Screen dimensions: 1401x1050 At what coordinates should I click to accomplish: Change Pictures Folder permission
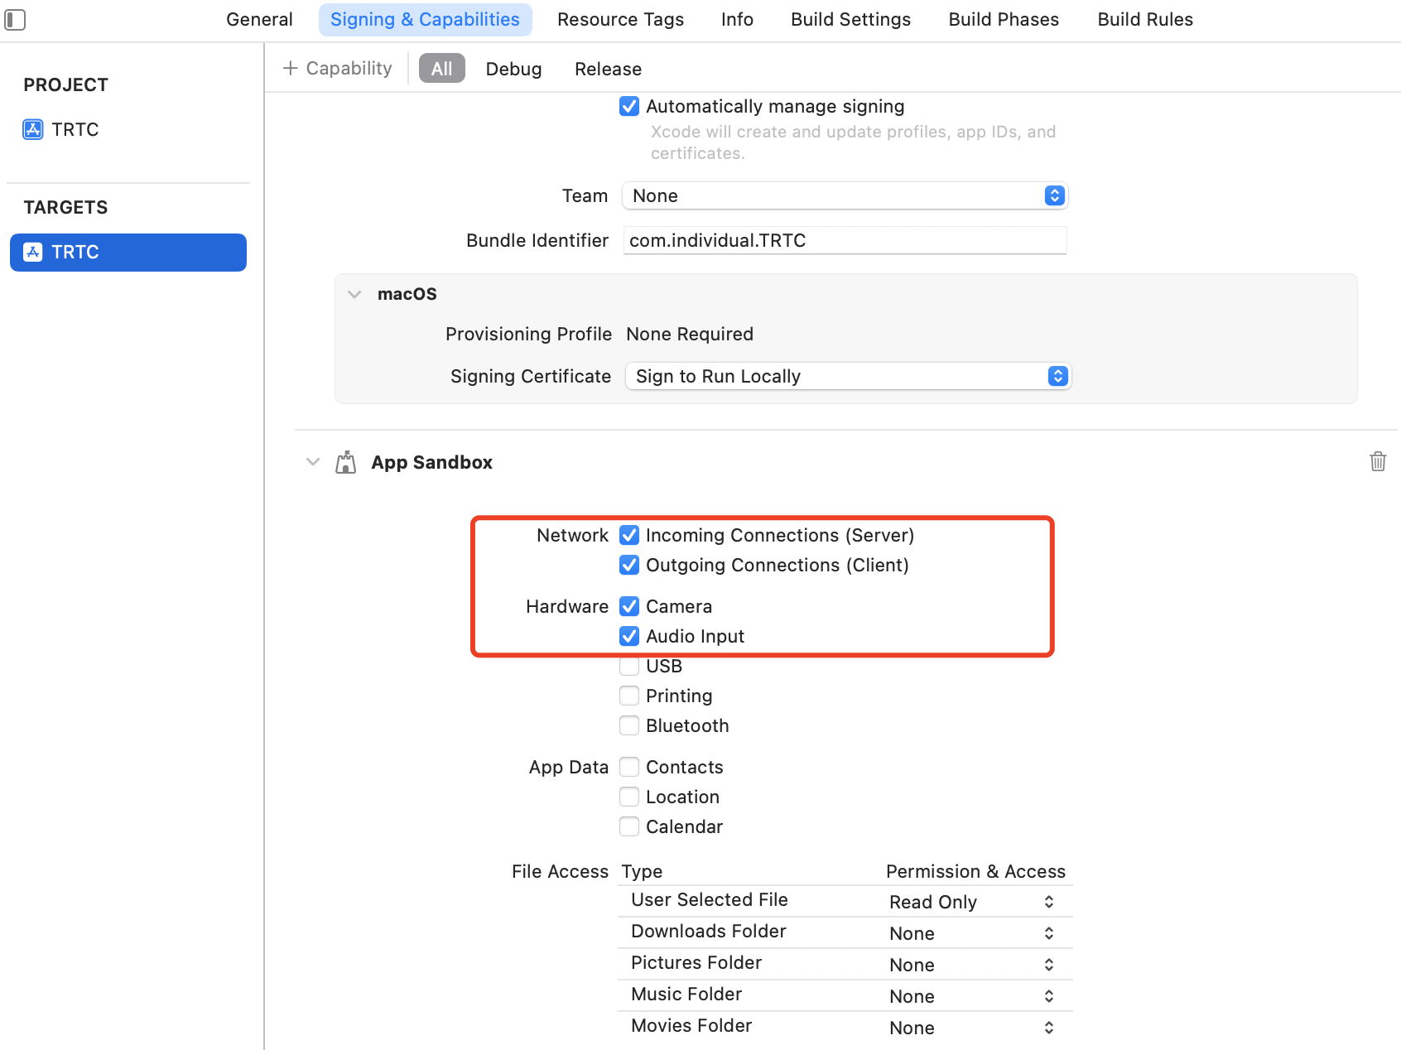(x=972, y=965)
